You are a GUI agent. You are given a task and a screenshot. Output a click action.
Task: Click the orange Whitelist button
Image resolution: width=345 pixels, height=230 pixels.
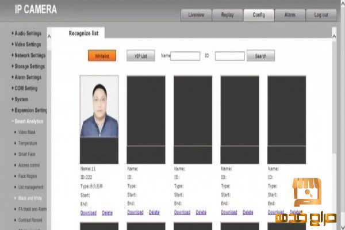(x=102, y=56)
